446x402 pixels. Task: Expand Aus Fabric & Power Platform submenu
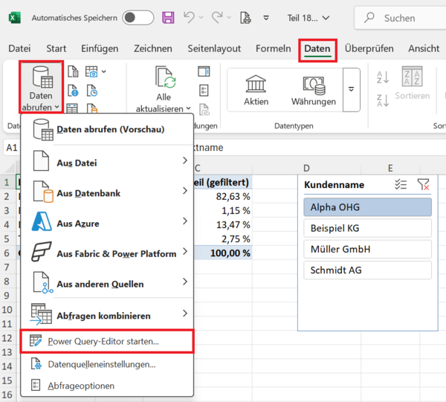point(107,252)
